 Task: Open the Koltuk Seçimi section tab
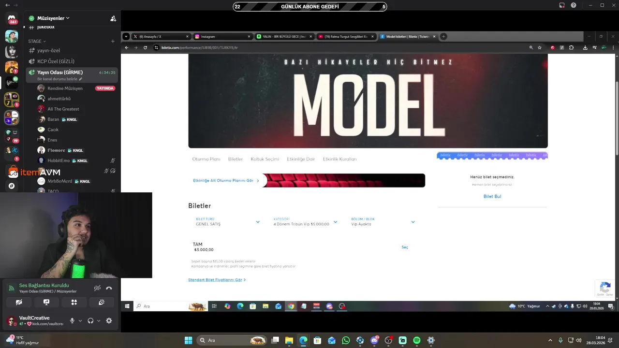(x=265, y=159)
